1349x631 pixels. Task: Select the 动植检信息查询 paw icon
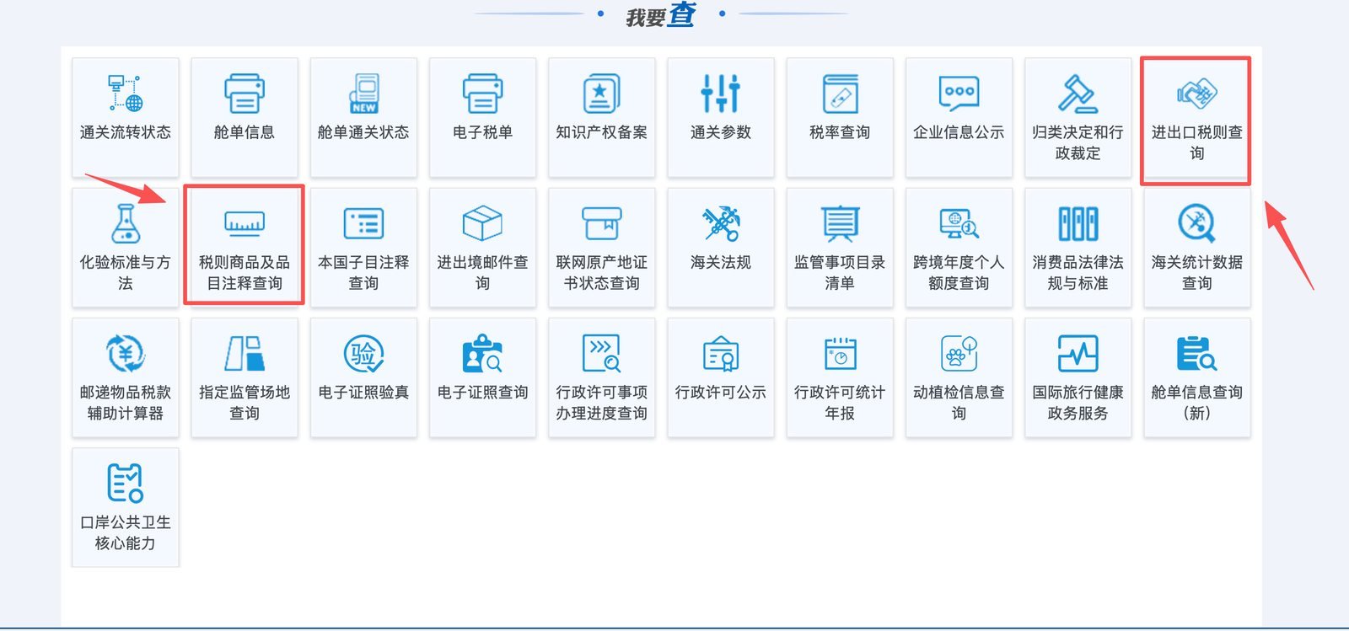pyautogui.click(x=959, y=353)
